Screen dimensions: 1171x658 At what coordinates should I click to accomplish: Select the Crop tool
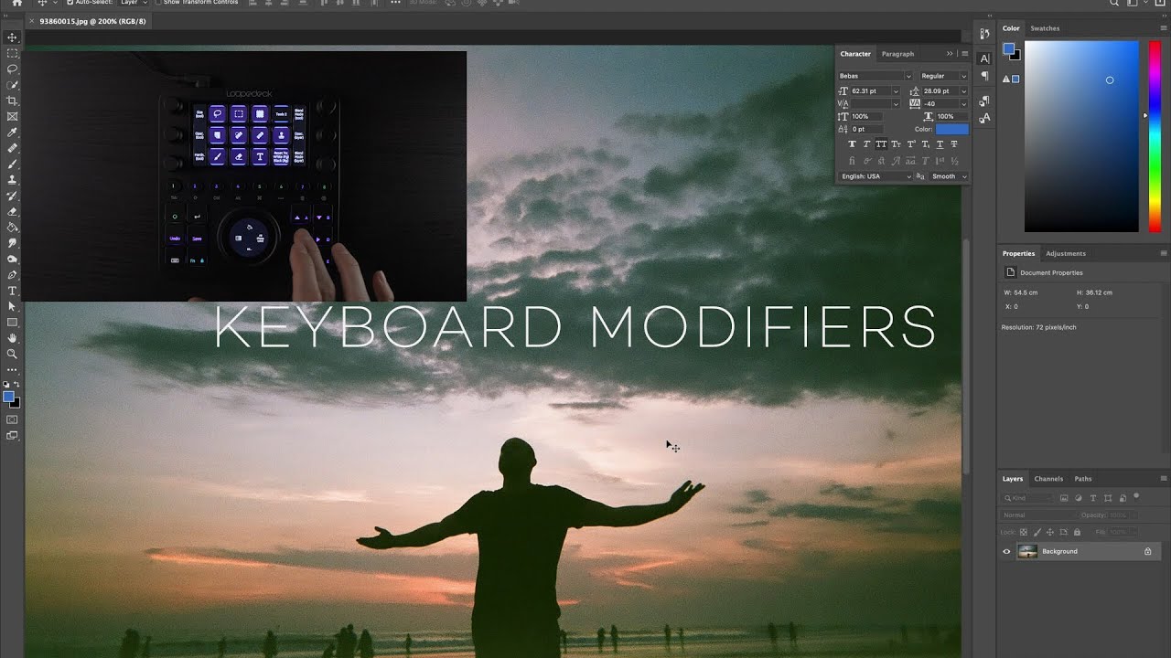pyautogui.click(x=13, y=101)
